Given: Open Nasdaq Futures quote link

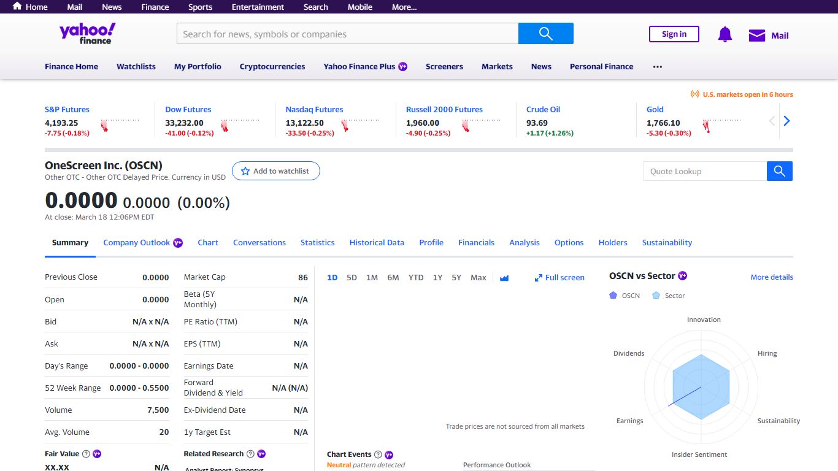Looking at the screenshot, I should coord(314,109).
